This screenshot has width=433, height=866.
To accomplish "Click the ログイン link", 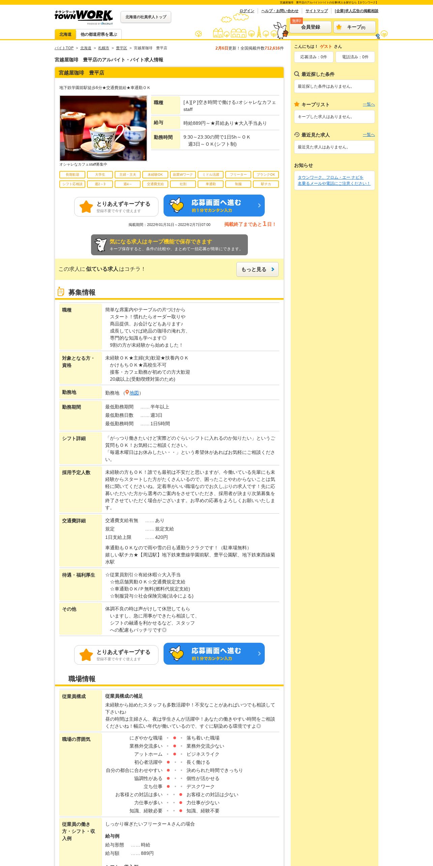I will (x=247, y=11).
